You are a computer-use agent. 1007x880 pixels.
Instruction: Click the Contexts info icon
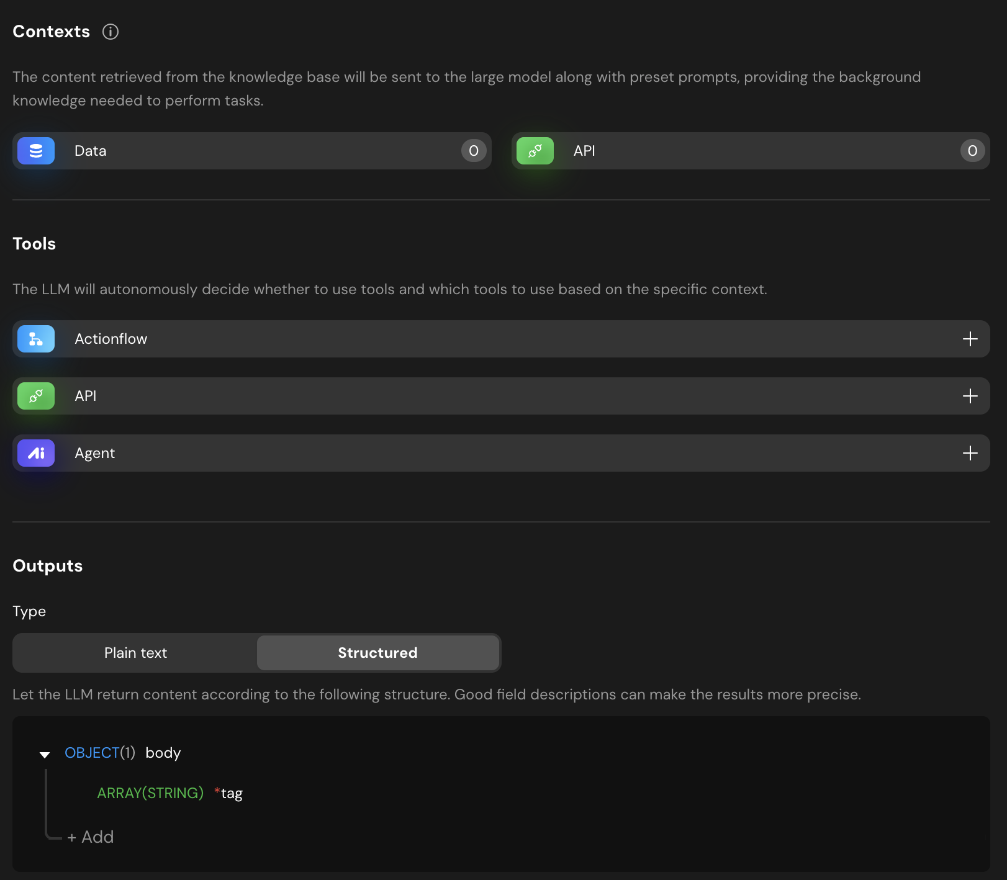[x=111, y=32]
